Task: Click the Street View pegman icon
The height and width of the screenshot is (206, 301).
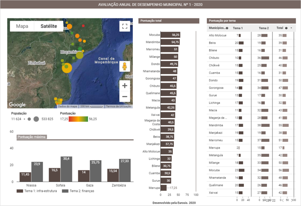Action: [125, 66]
